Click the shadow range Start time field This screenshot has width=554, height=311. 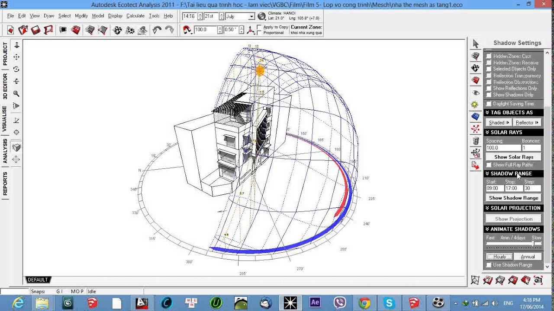click(494, 188)
